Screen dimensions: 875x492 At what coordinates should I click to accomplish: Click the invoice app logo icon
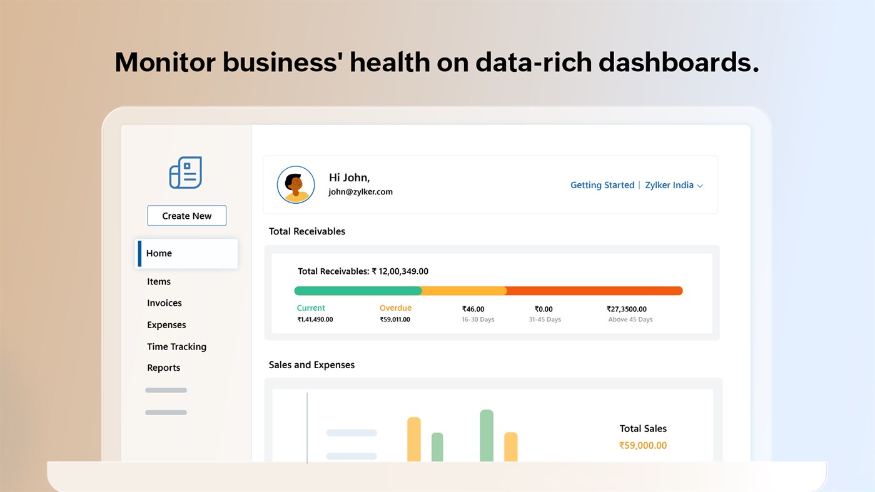(x=185, y=173)
